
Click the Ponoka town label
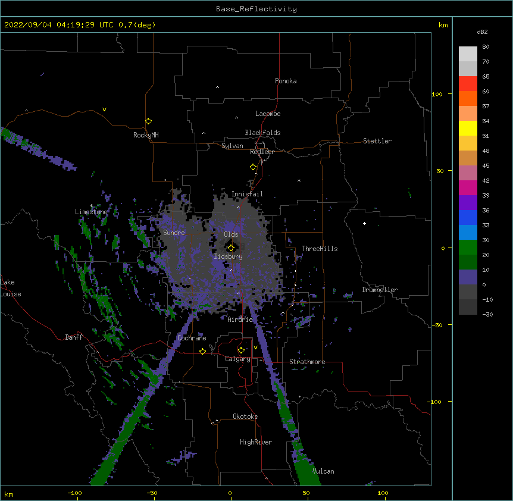coord(286,81)
